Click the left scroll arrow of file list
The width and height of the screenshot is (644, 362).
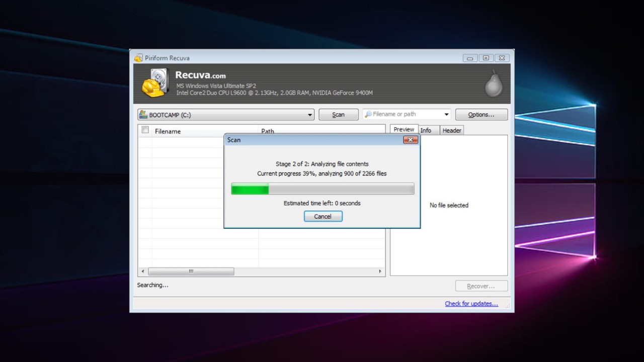[143, 271]
